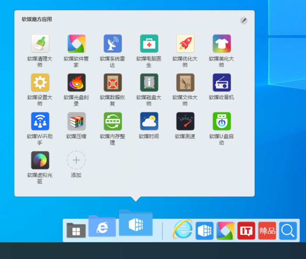Launch 软媒软件管家 colorful icon in panel
This screenshot has height=259, width=306.
(x=76, y=43)
